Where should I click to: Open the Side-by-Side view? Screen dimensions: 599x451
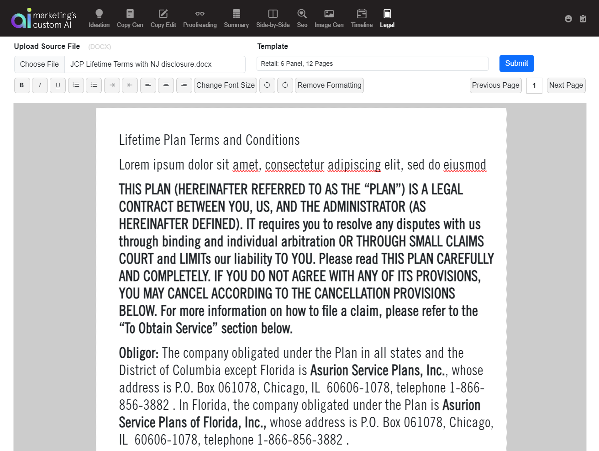click(x=273, y=18)
